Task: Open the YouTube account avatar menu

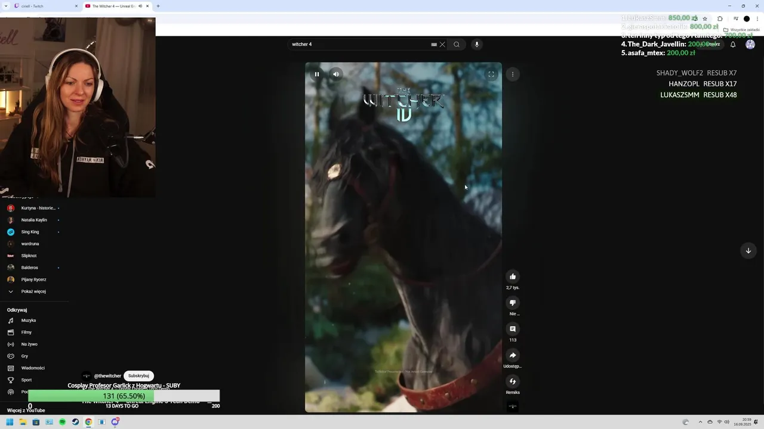Action: point(750,44)
